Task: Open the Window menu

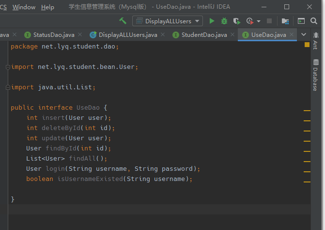Action: pos(24,7)
